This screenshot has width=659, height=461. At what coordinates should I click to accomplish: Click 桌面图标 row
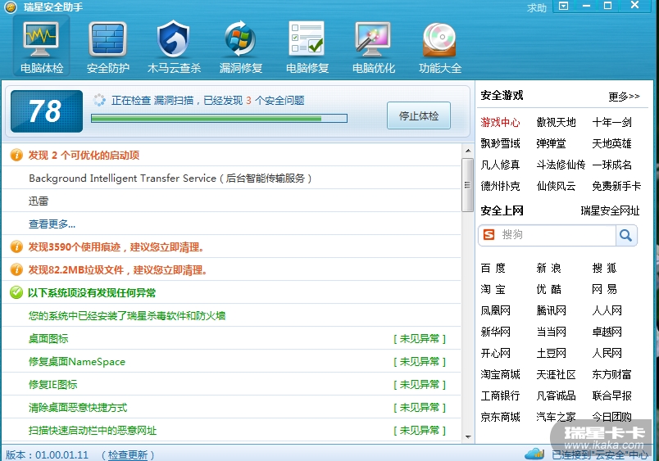232,338
